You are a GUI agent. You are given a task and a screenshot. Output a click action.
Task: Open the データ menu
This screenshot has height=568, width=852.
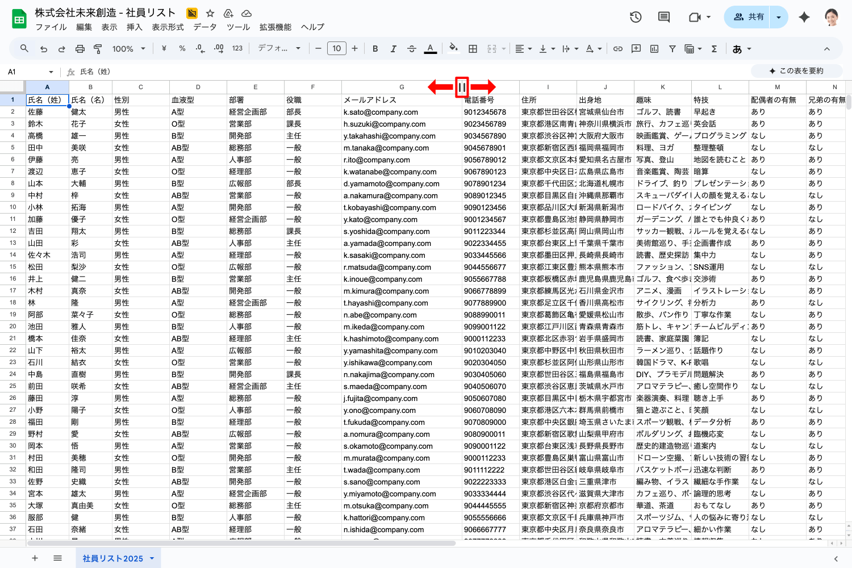[204, 27]
